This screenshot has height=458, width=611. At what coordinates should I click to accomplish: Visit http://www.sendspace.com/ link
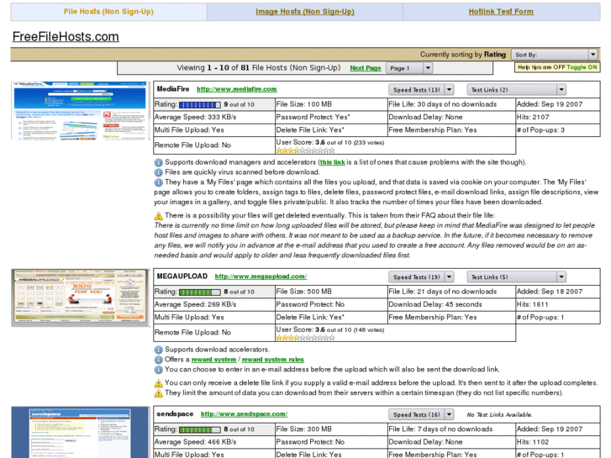coord(244,414)
